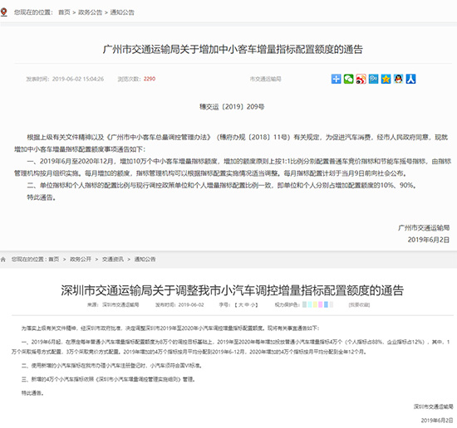Share to QQ Zone star icon
This screenshot has height=428, width=457.
[x=386, y=79]
